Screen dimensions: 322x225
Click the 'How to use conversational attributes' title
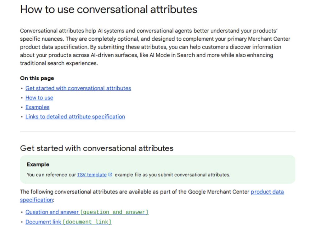109,9
